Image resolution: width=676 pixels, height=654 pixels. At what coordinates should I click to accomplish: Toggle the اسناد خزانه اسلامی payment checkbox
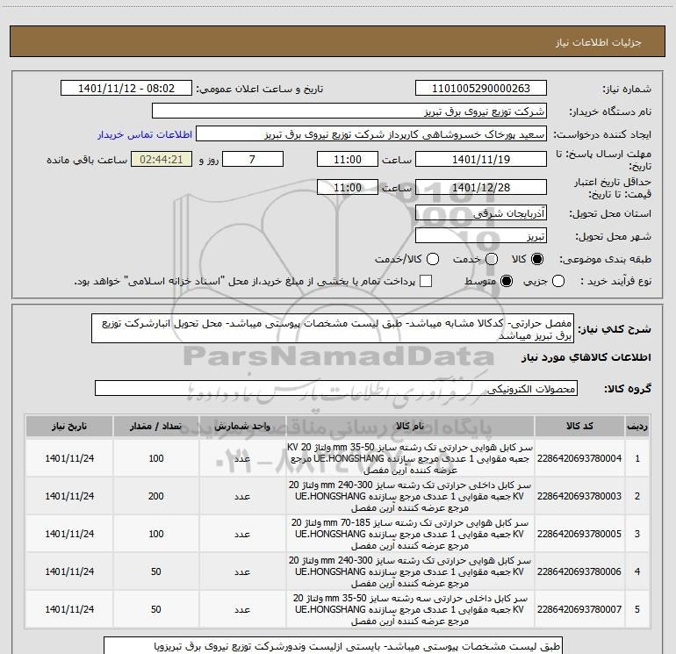pos(426,281)
